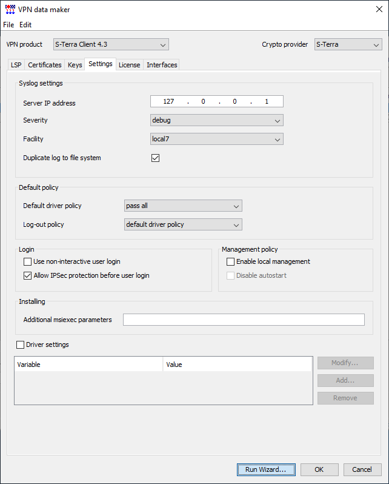Click the Disable autostart checkbox
389x484 pixels.
230,275
